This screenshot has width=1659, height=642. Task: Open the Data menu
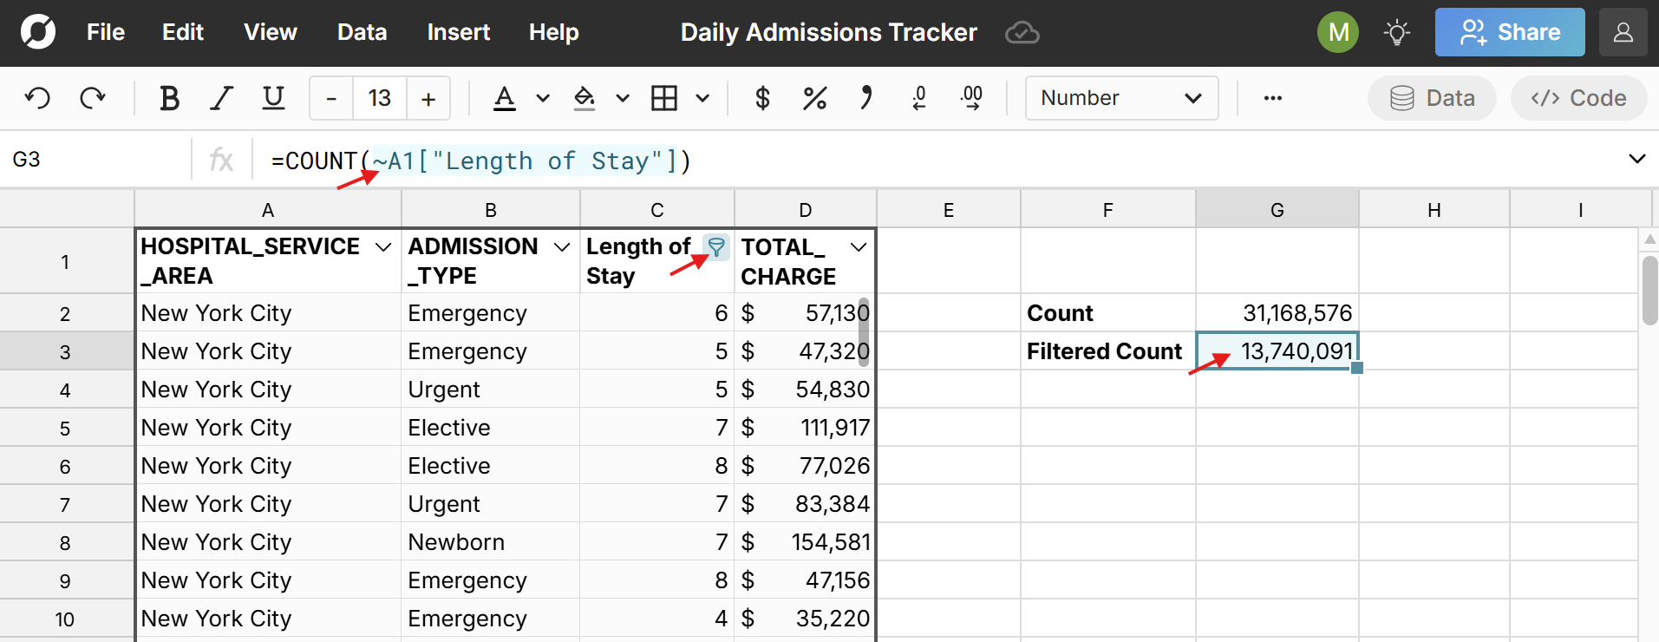point(362,32)
